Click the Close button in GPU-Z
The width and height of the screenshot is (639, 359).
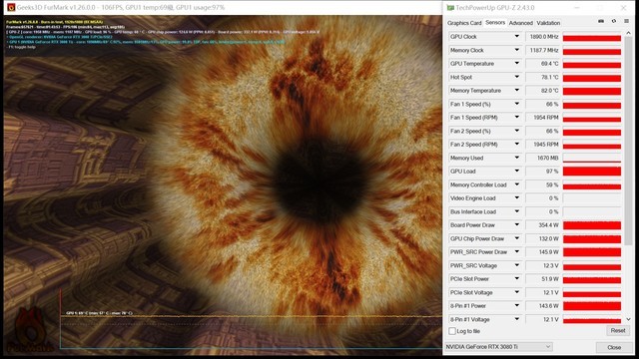(614, 347)
